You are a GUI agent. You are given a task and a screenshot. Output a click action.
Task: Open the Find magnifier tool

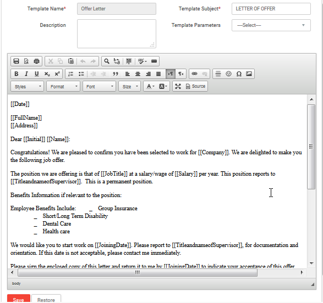point(107,61)
